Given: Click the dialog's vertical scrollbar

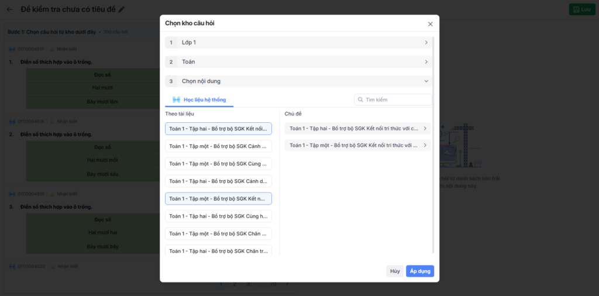Looking at the screenshot, I should point(433,146).
